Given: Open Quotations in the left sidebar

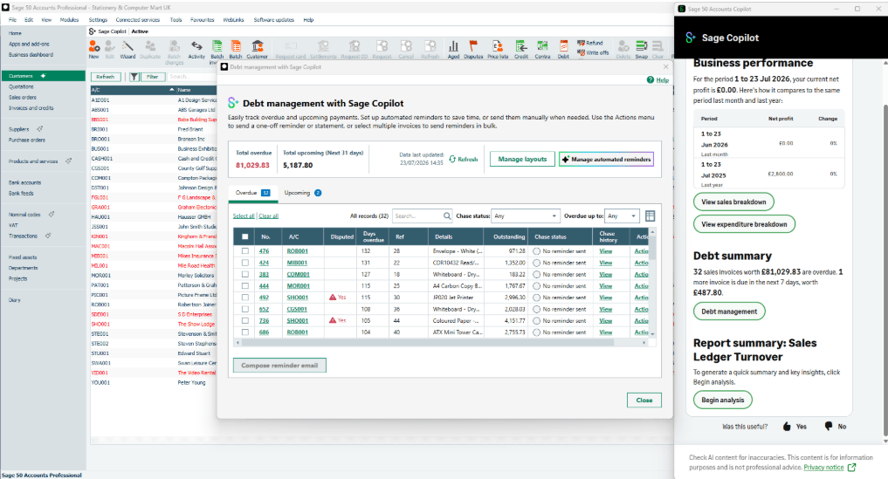Looking at the screenshot, I should pyautogui.click(x=21, y=86).
